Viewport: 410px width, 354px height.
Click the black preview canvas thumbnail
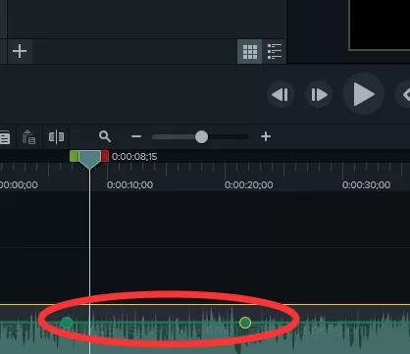point(380,25)
